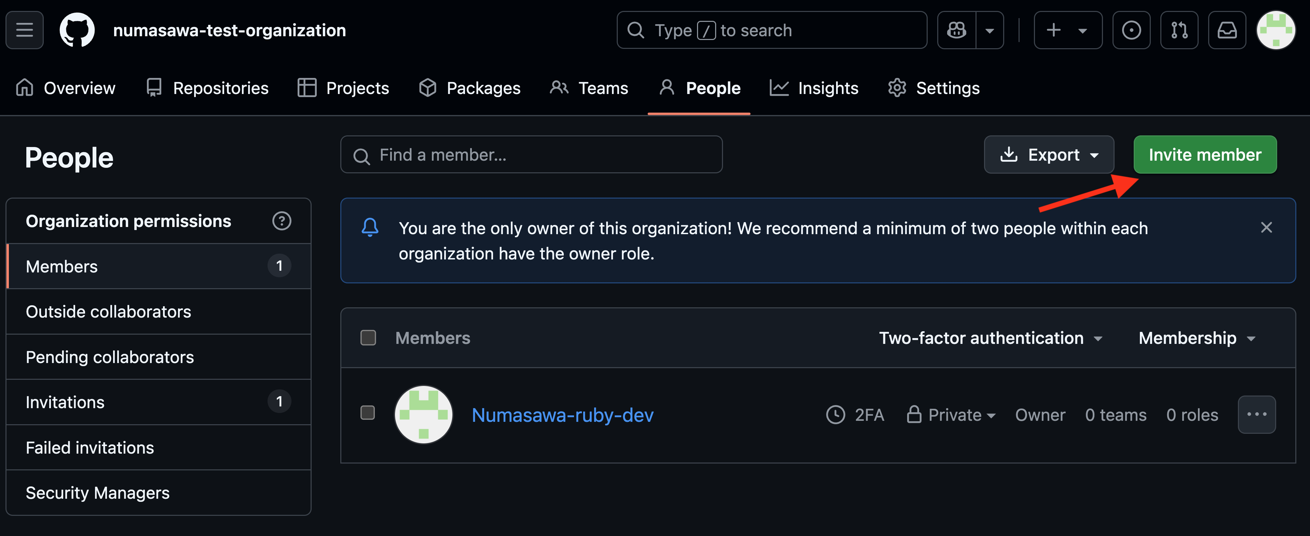Click the Invite member button
This screenshot has width=1310, height=536.
coord(1205,155)
